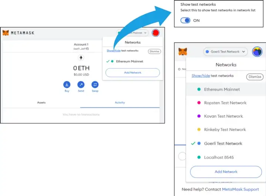Click the Buy icon button
This screenshot has width=266, height=196.
[67, 84]
